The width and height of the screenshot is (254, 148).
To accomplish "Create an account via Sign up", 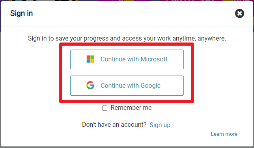I will click(x=160, y=125).
